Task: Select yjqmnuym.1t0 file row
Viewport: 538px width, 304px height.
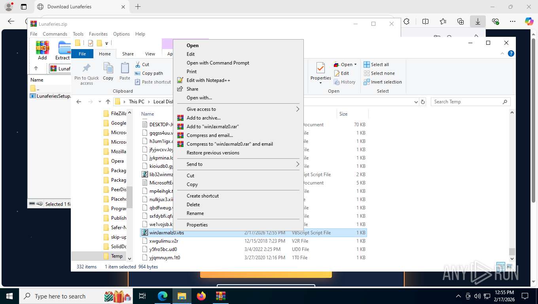Action: [254, 258]
